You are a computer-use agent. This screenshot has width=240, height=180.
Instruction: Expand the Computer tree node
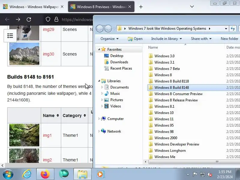[x=99, y=118]
